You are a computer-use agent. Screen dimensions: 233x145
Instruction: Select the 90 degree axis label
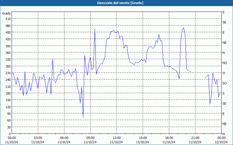coord(9,114)
